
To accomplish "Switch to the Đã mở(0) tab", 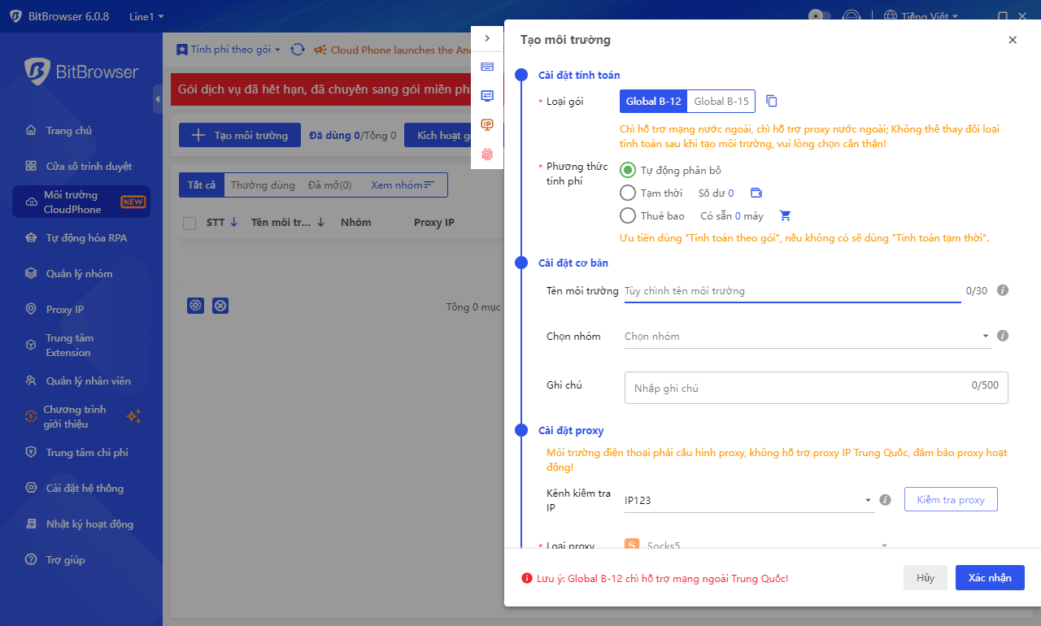I will (x=330, y=185).
